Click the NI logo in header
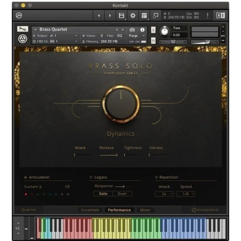This screenshot has width=241, height=241. 221,15
